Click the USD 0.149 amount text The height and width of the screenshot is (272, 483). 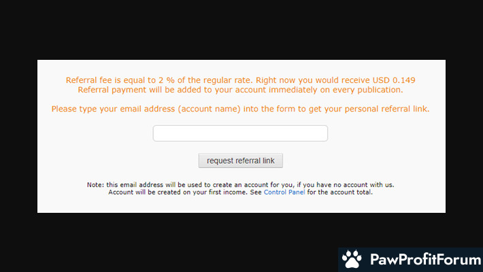[394, 80]
